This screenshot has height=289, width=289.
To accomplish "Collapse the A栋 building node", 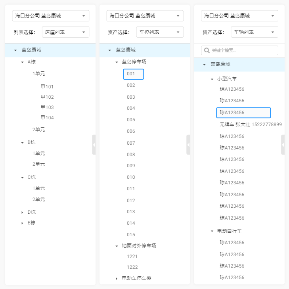I will (x=23, y=62).
